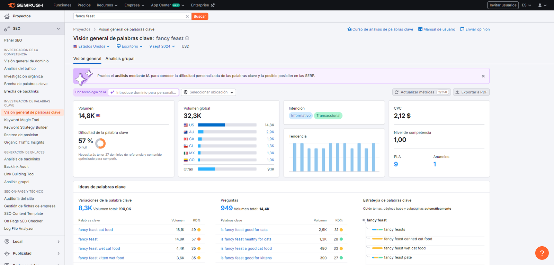Image resolution: width=554 pixels, height=265 pixels.
Task: Collapse the SEO sidebar section
Action: point(58,29)
